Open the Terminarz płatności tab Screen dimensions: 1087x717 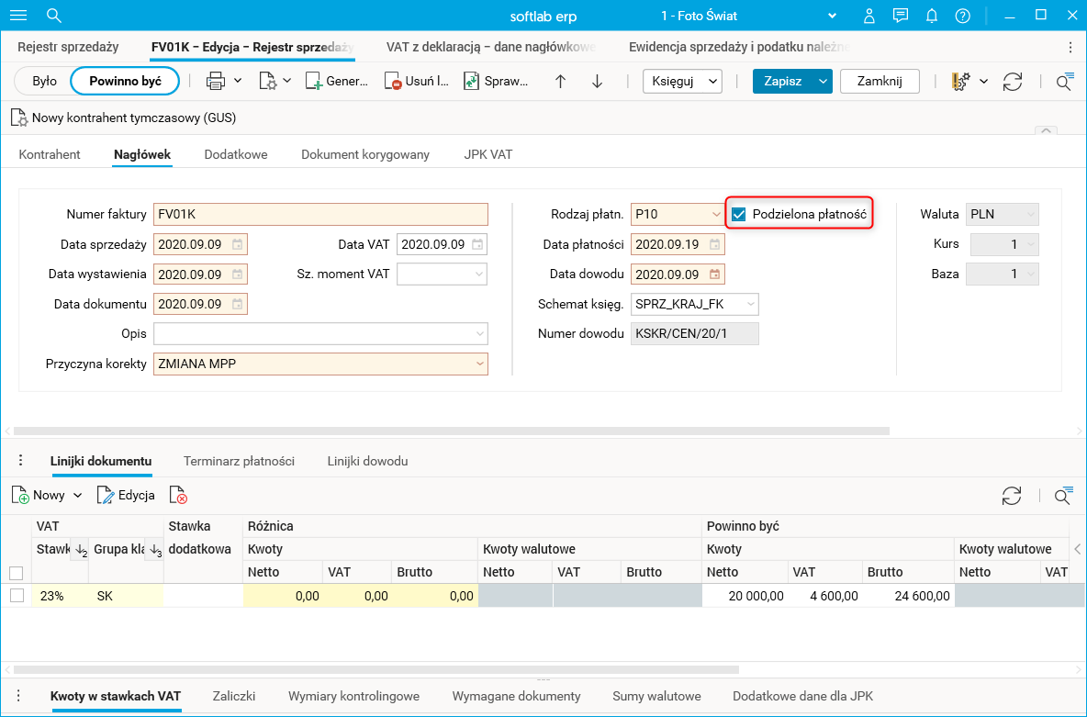[x=239, y=461]
